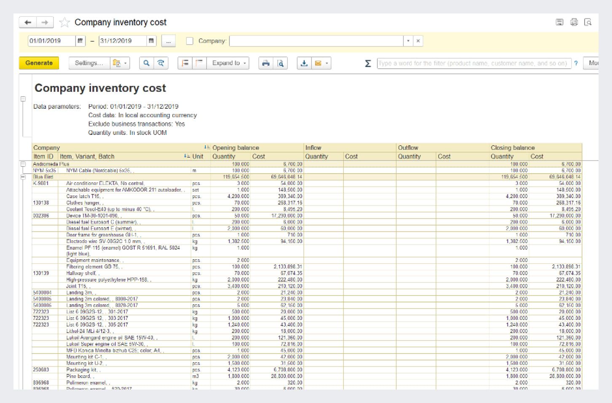Collapse the Blue Bird group row
Screen dimensions: 612x403
click(23, 177)
